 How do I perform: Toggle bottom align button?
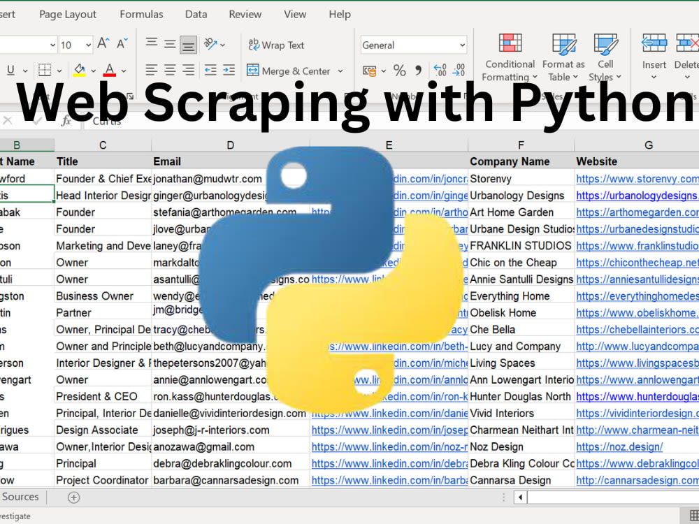pos(188,45)
